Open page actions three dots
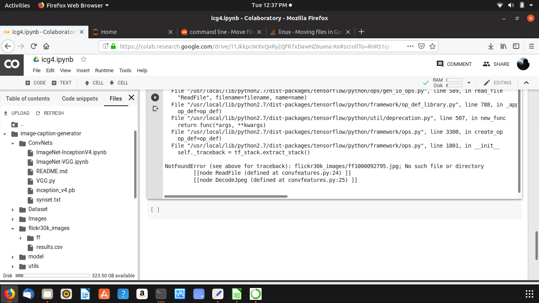 click(x=410, y=46)
